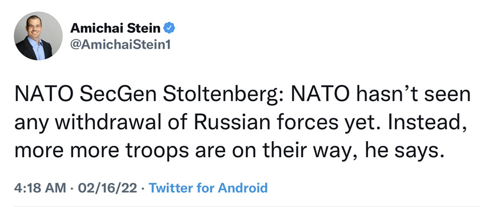Open Amichai Stein's profile picture

38,36
